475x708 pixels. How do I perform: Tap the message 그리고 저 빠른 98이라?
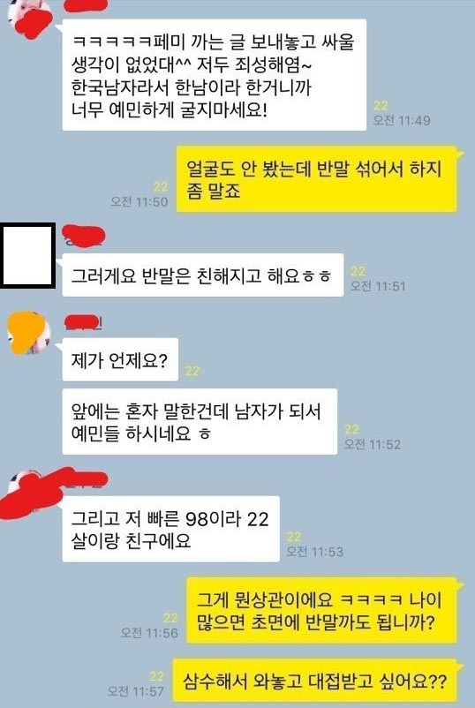[170, 529]
